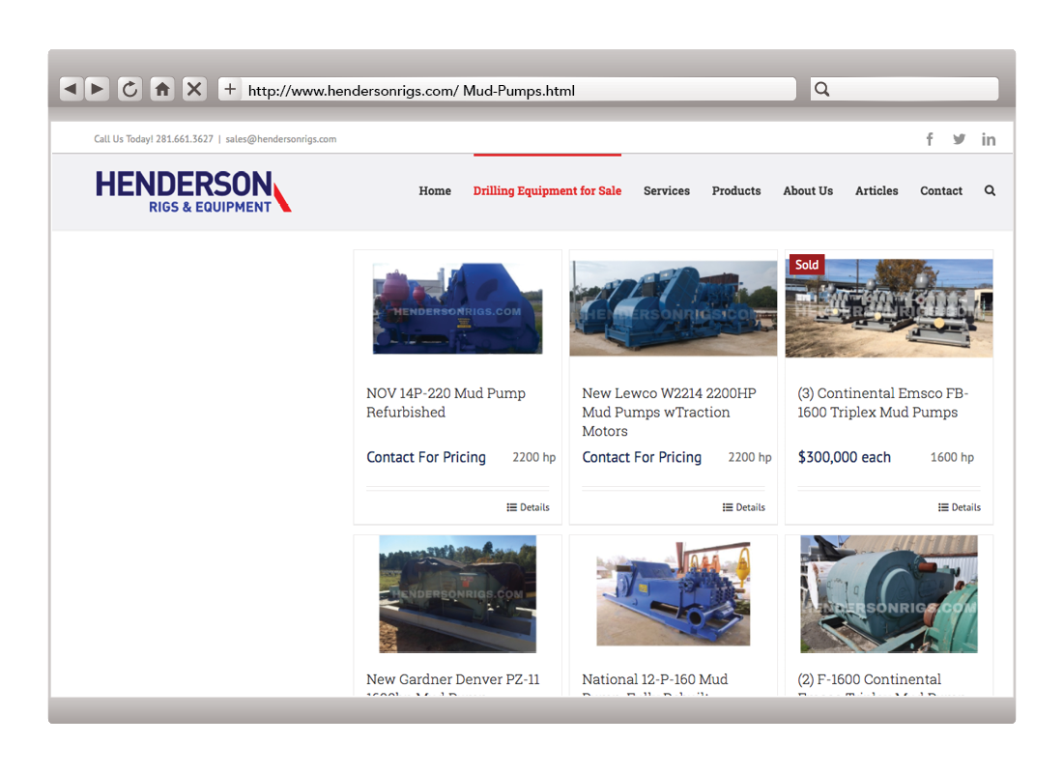Open (2) F-1600 Continental pump thumbnail
Screen dimensions: 1063x773
click(x=889, y=594)
